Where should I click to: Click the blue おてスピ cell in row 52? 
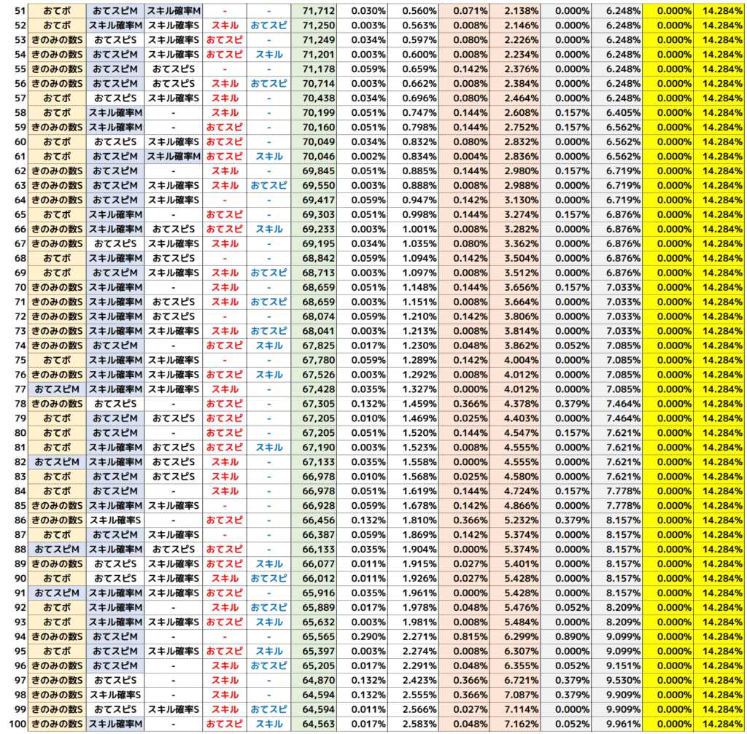268,26
